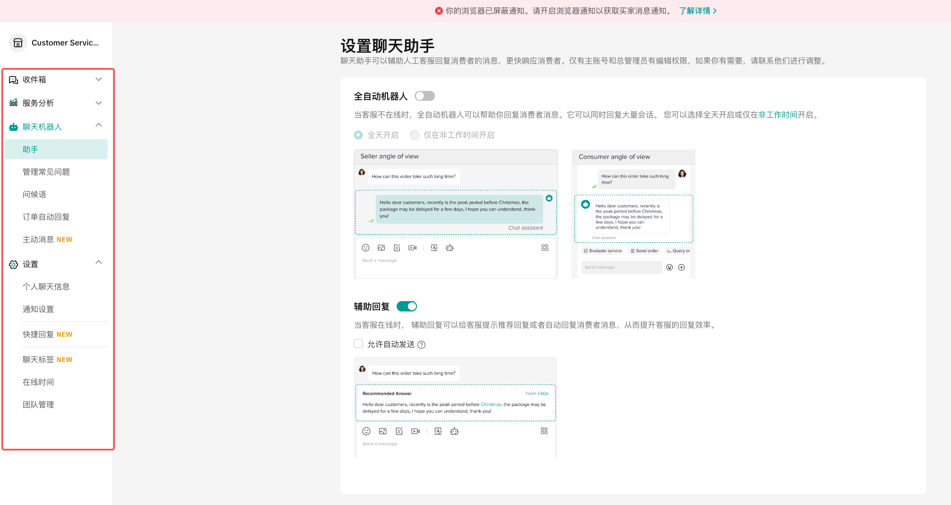Expand the 服务分析 section chevron
This screenshot has height=505, width=951.
click(99, 103)
